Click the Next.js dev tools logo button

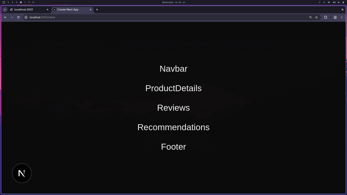pyautogui.click(x=22, y=173)
